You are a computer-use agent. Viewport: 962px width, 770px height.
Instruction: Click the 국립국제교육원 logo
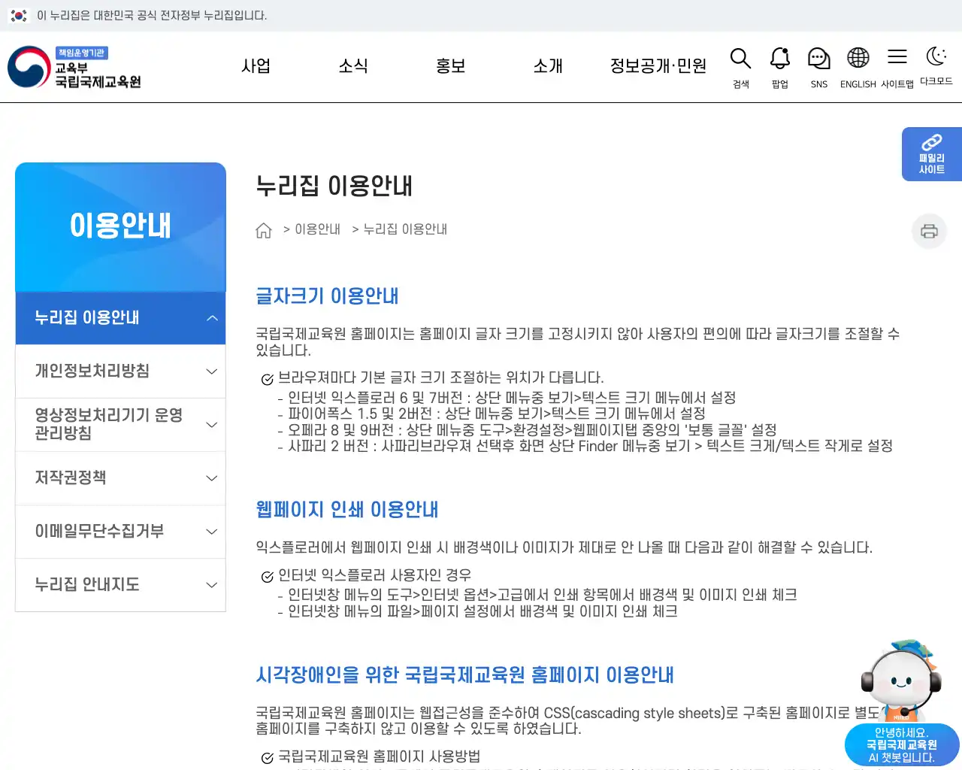pos(74,67)
